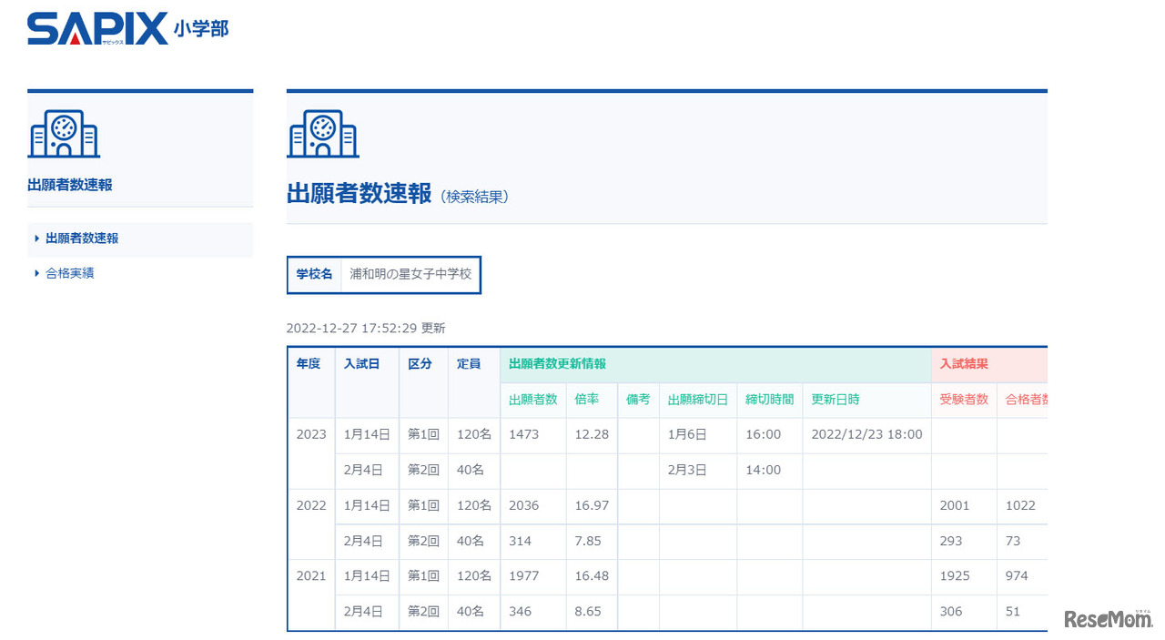Open the 合格実績 sidebar link
The width and height of the screenshot is (1165, 640).
point(69,273)
